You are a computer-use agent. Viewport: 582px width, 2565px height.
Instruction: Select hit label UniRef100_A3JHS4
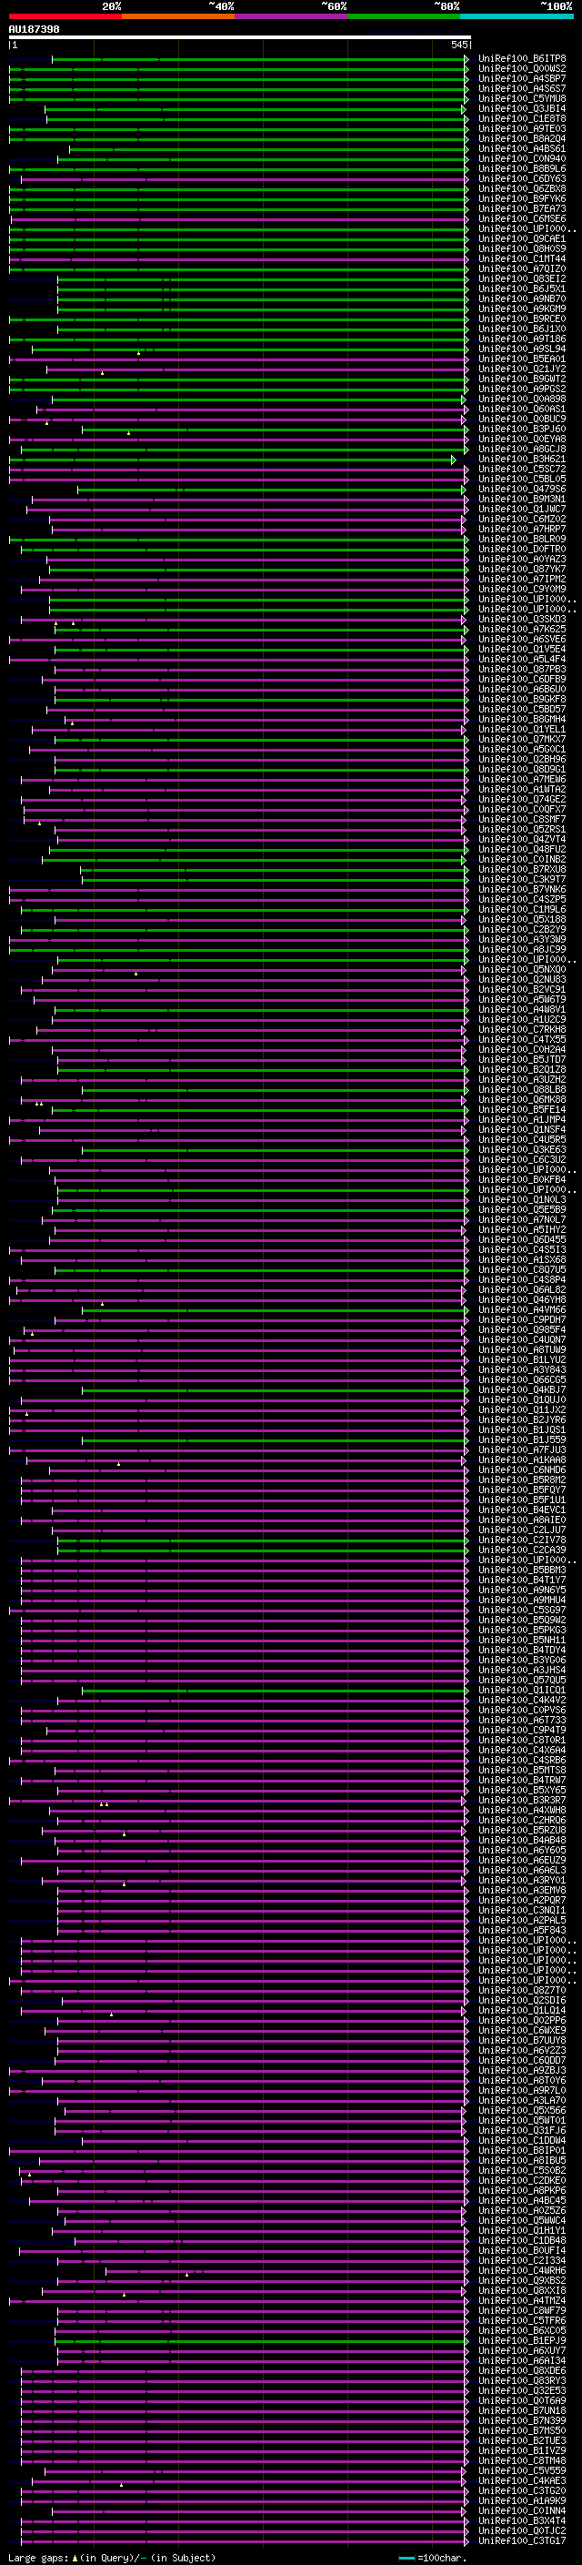click(x=521, y=1669)
